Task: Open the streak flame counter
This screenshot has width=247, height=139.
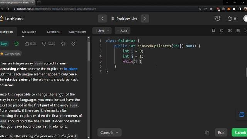Action: coord(232,19)
